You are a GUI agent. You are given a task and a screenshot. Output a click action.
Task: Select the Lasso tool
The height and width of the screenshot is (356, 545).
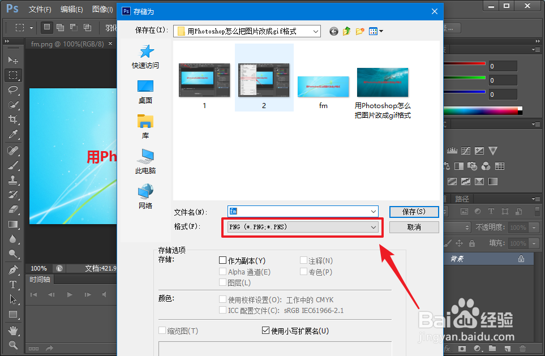click(13, 90)
